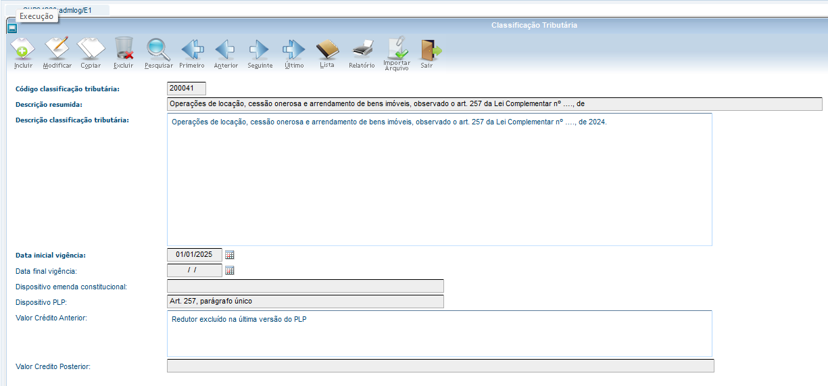Click the Dispositivo PLP label
The width and height of the screenshot is (828, 386).
point(41,302)
